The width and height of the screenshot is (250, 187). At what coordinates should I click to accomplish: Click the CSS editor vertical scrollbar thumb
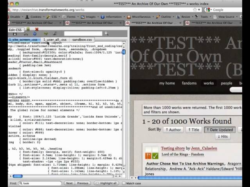click(124, 52)
